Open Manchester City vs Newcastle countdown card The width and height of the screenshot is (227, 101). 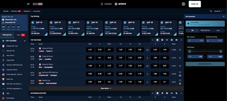14,23
